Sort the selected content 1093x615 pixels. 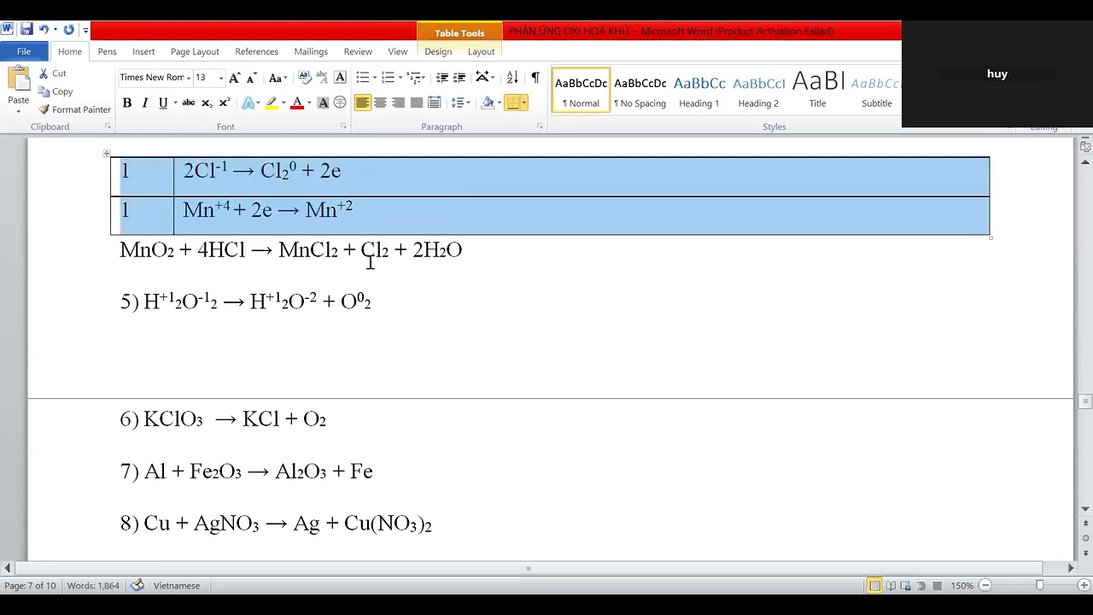click(512, 78)
